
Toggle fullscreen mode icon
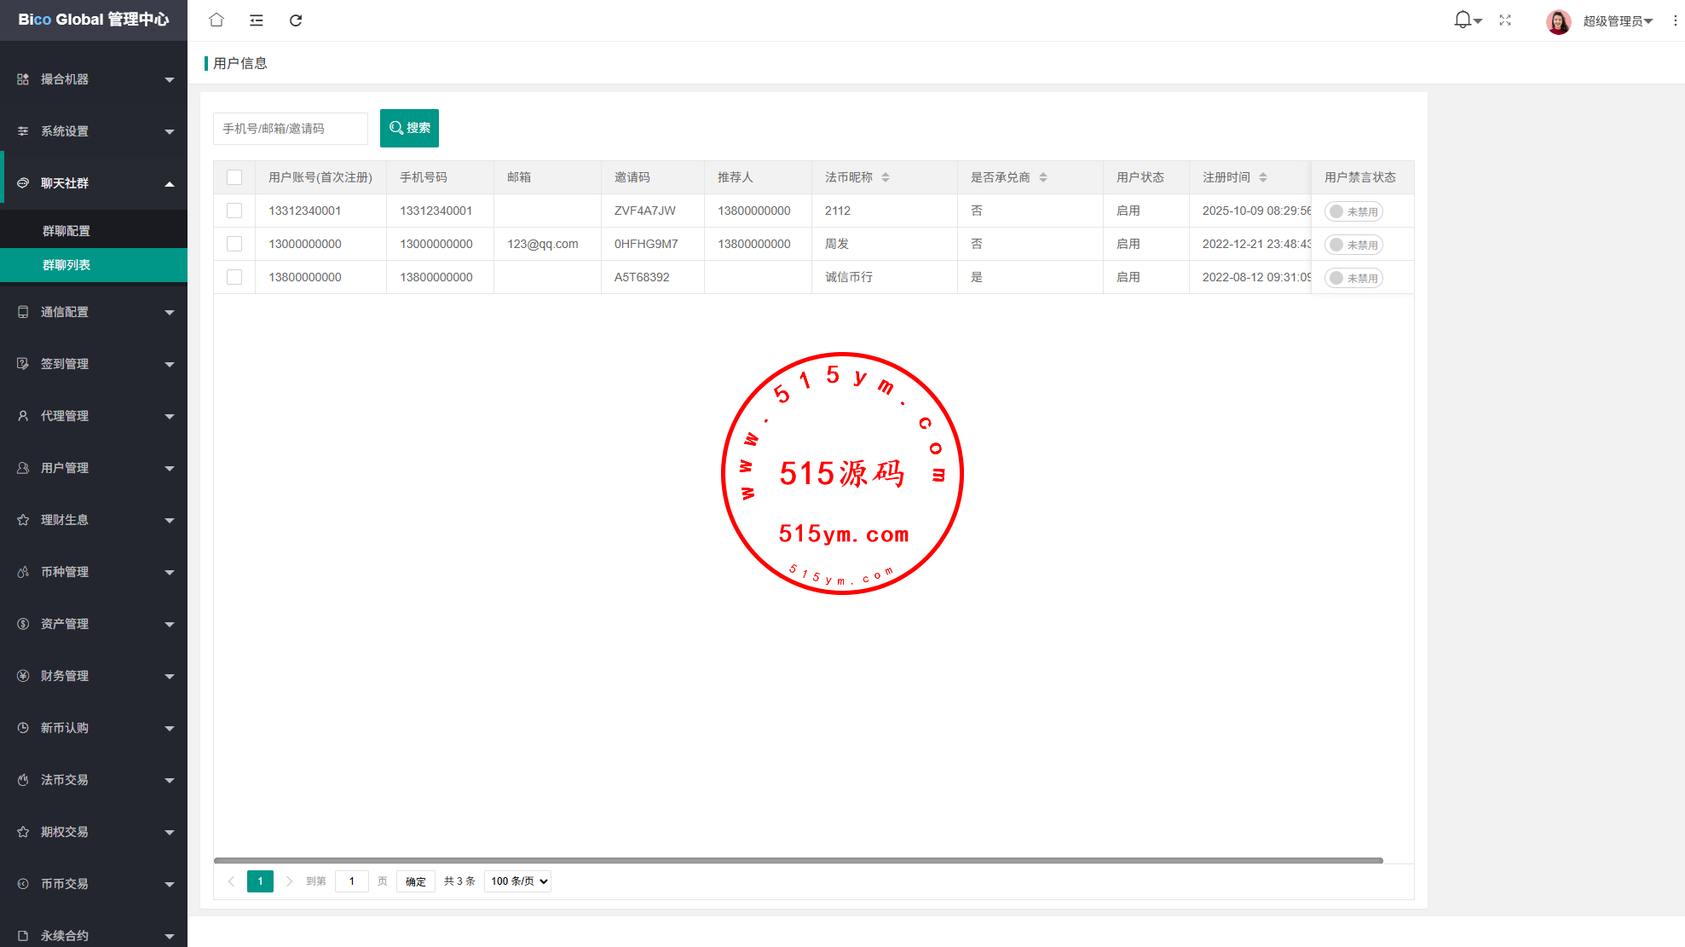coord(1505,20)
